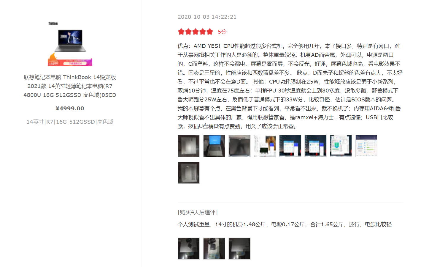Viewport: 429px width, 267px height.
Task: View third follow-up review weighing photo
Action: (239, 249)
